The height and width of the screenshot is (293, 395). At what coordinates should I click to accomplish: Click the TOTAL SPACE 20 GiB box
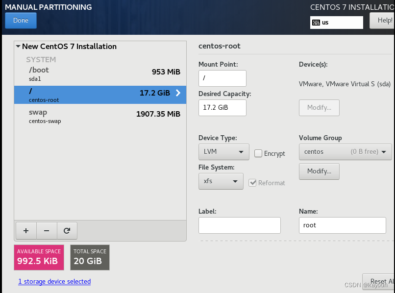pos(90,257)
